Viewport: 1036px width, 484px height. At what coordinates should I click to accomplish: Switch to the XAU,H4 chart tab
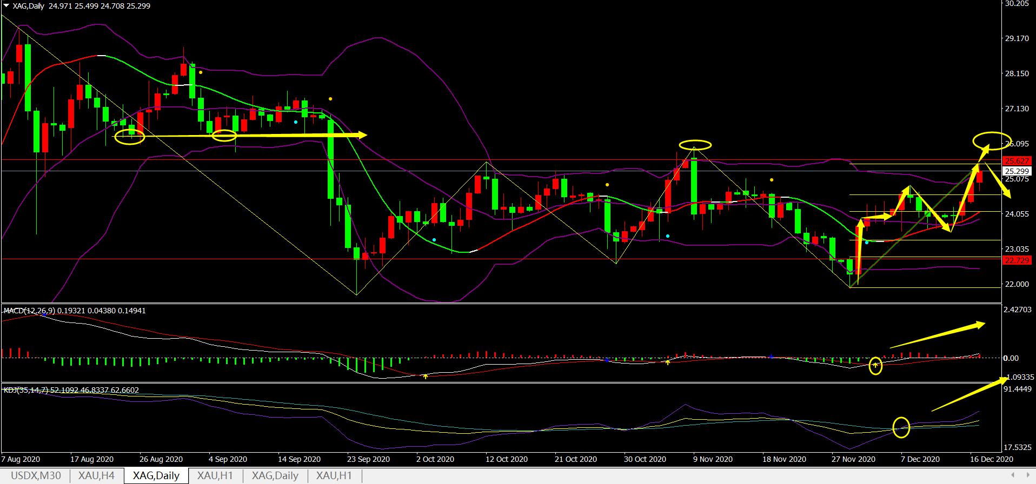click(96, 476)
